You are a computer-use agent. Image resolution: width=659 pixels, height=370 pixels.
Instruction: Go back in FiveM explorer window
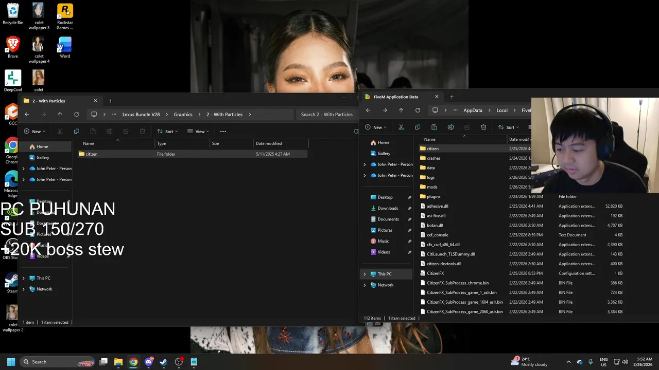(368, 110)
